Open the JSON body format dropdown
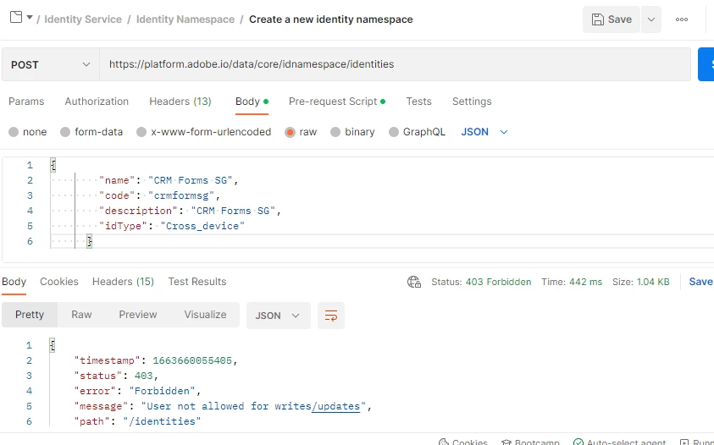714x445 pixels. (x=484, y=132)
